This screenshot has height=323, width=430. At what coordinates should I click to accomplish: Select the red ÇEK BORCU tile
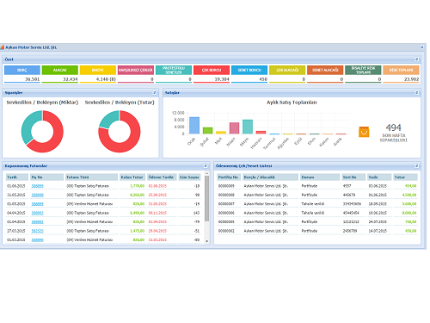212,70
